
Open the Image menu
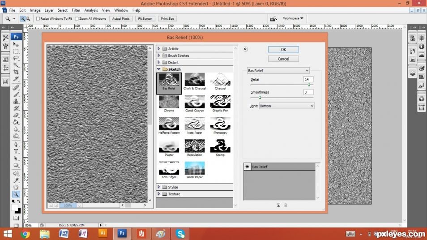click(35, 10)
